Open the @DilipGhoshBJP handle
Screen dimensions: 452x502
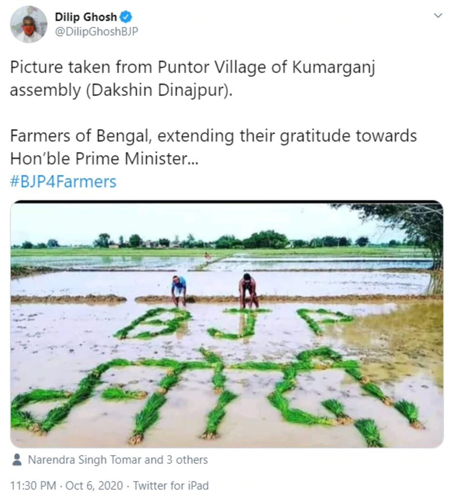coord(97,31)
